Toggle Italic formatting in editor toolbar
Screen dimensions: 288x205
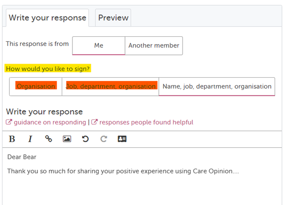(x=30, y=139)
